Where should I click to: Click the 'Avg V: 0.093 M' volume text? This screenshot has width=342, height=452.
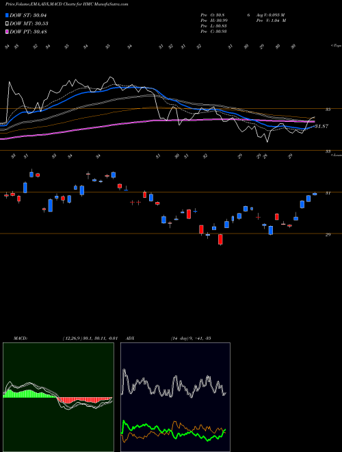click(x=270, y=15)
